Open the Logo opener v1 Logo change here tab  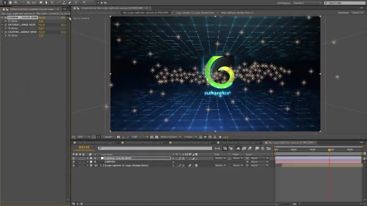tap(195, 13)
